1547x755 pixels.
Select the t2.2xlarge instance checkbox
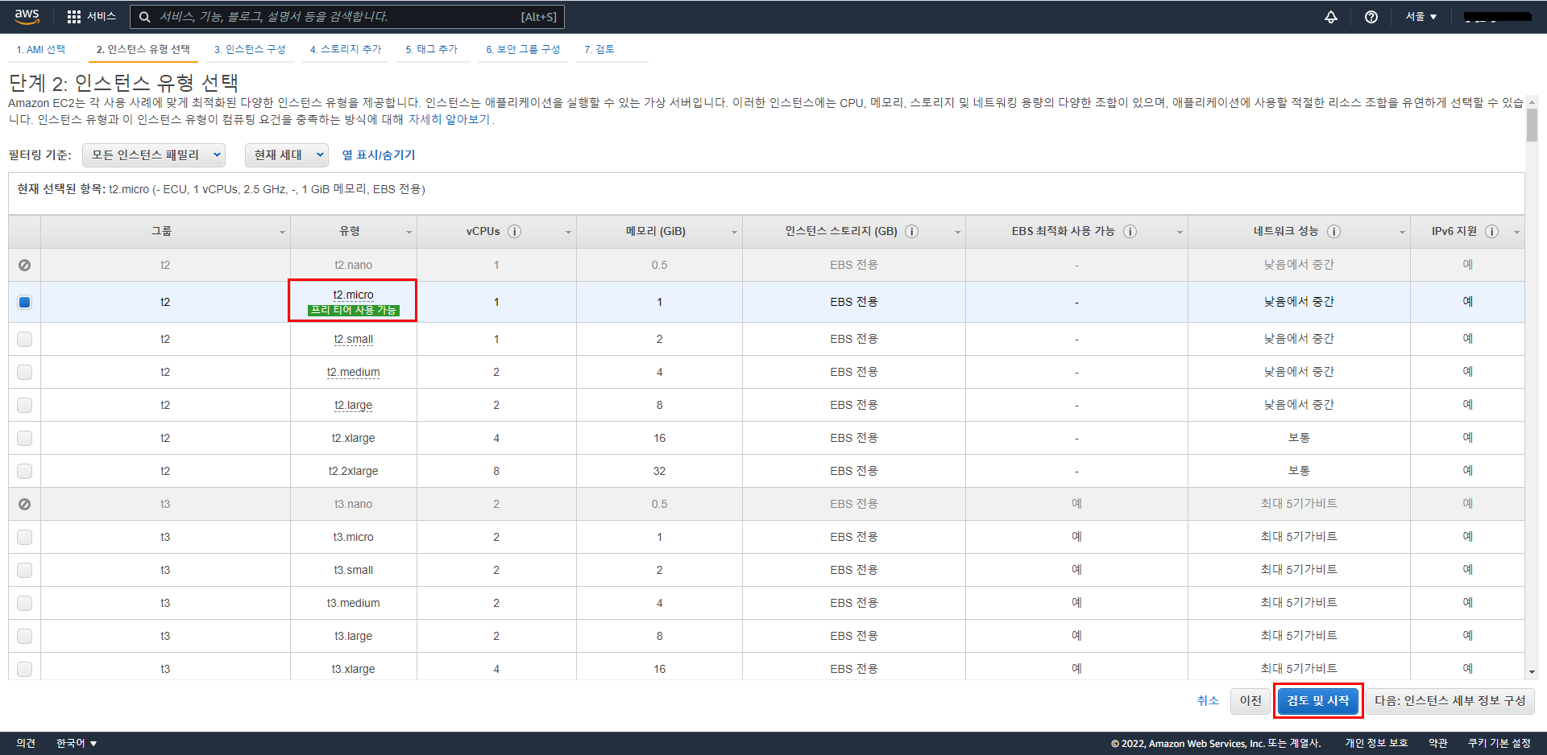[24, 471]
